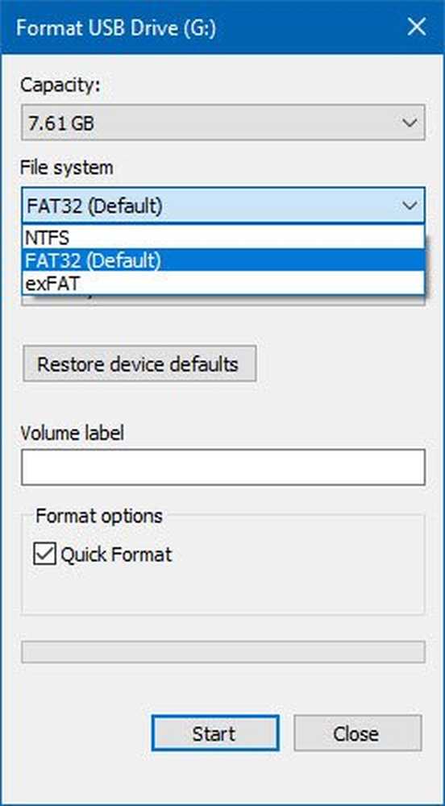Focus the Volume label text field
This screenshot has height=806, width=445.
(223, 467)
